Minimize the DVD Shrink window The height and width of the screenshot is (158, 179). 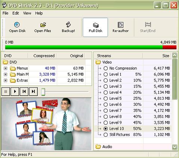(x=157, y=5)
